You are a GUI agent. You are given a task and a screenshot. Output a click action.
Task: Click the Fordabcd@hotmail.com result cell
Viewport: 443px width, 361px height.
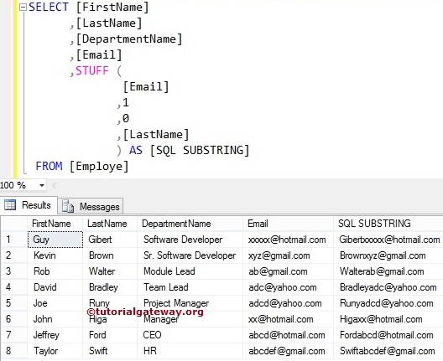[x=388, y=335]
